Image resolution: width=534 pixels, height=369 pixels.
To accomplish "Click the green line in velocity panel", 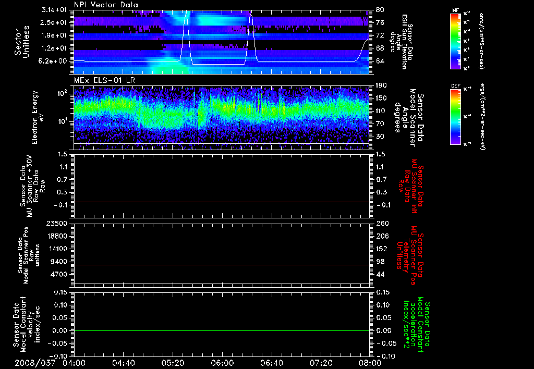I will click(222, 330).
